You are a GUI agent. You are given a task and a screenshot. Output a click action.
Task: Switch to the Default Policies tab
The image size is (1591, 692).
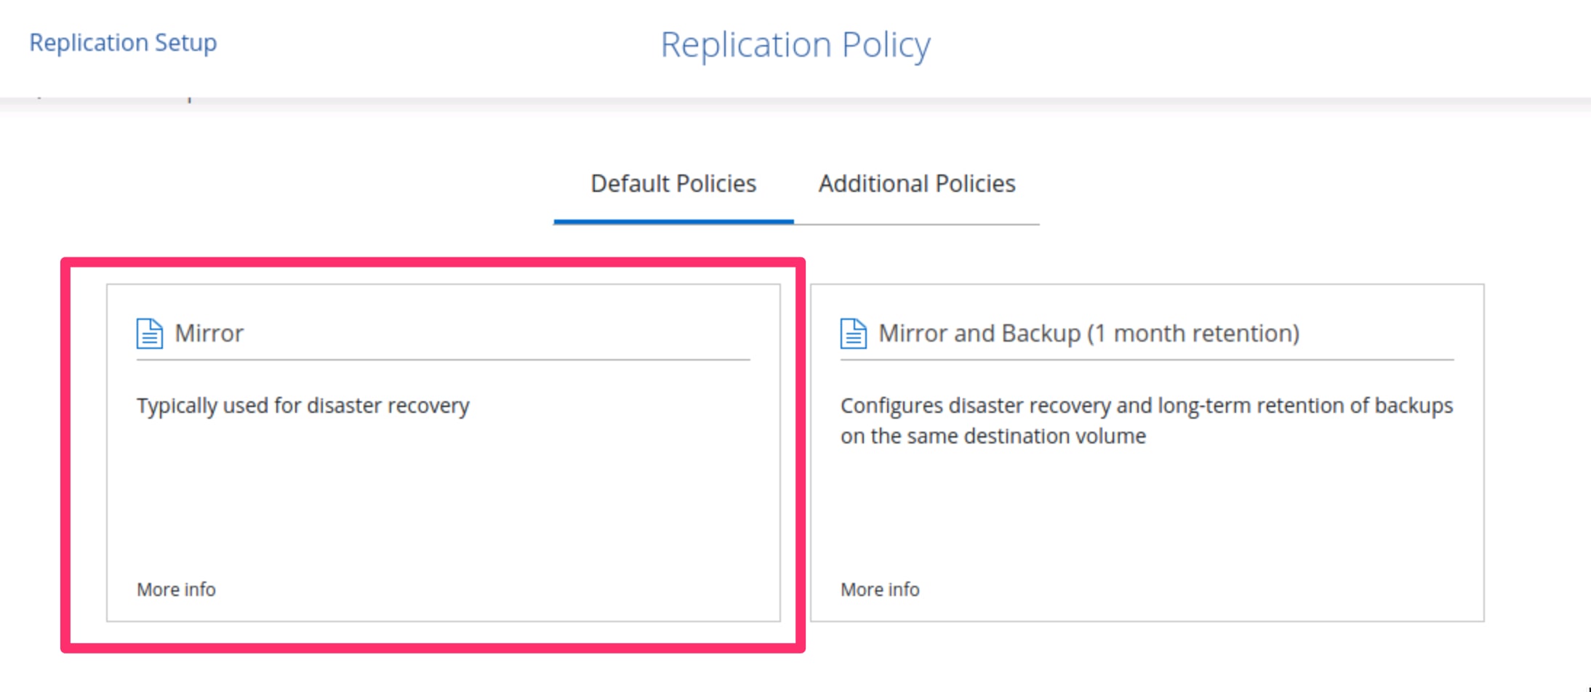click(x=673, y=184)
